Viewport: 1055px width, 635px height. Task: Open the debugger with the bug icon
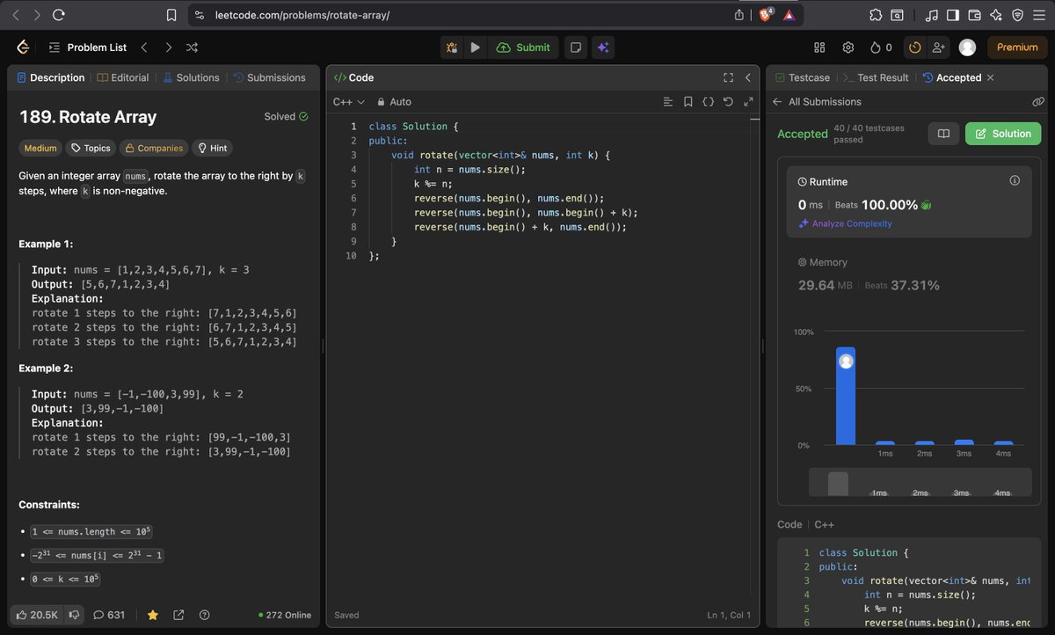click(452, 47)
